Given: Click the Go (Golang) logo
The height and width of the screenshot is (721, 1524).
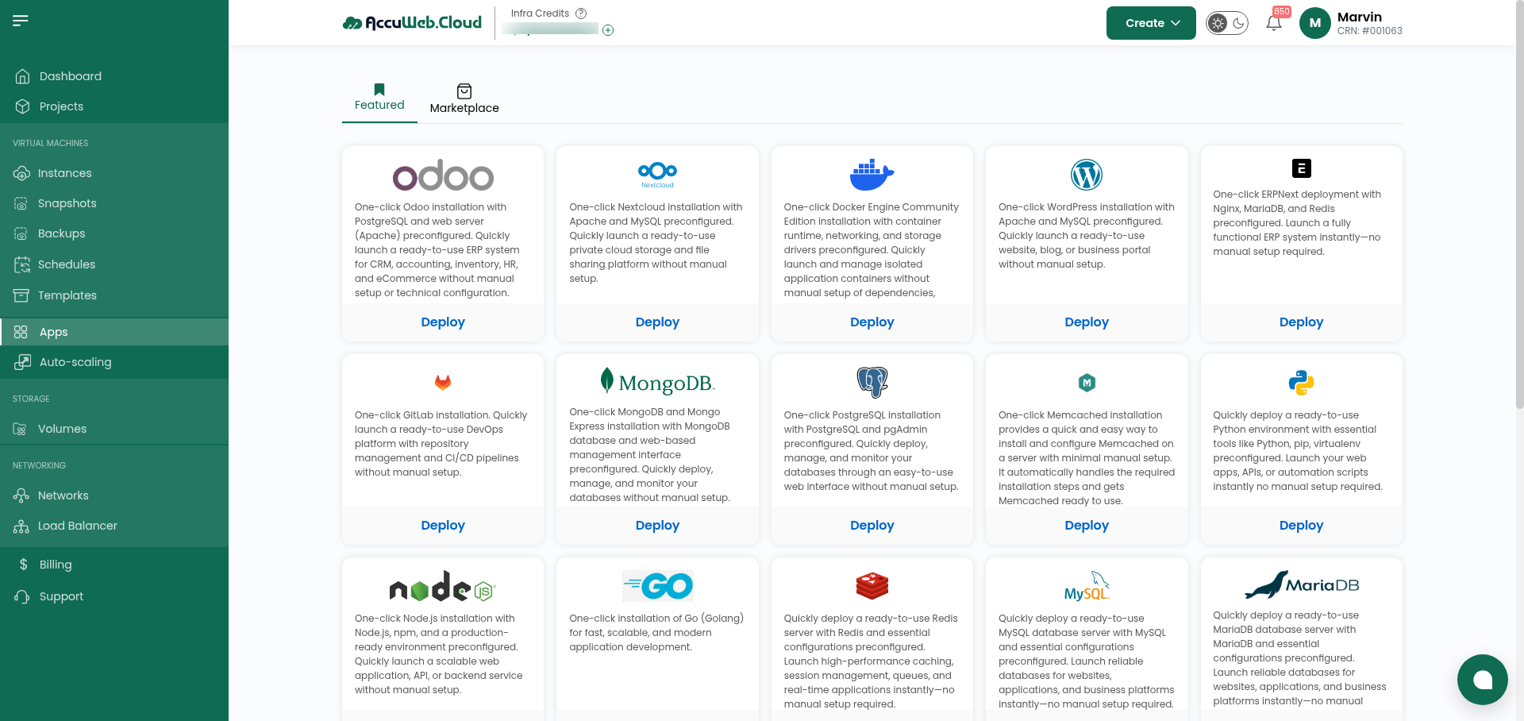Looking at the screenshot, I should [x=657, y=586].
